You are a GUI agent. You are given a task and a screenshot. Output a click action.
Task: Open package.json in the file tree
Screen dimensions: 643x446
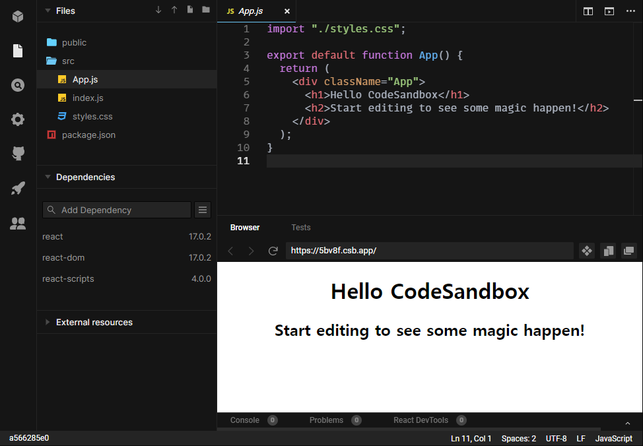pyautogui.click(x=127, y=135)
